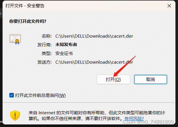
Task: Click the 取消 button
Action: 150,80
